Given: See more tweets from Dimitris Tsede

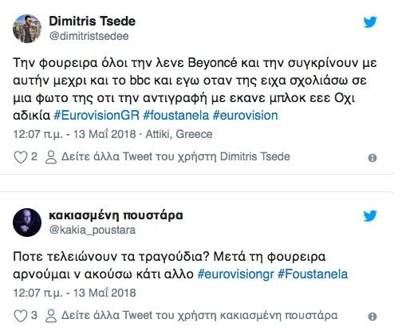Looking at the screenshot, I should point(175,156).
